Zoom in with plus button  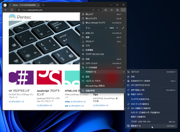click(117, 28)
